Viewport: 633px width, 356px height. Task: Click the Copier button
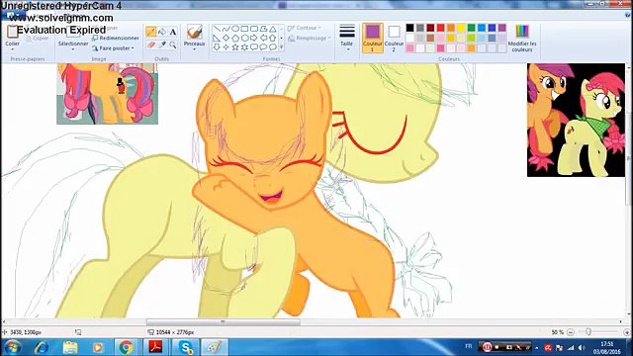pyautogui.click(x=37, y=38)
